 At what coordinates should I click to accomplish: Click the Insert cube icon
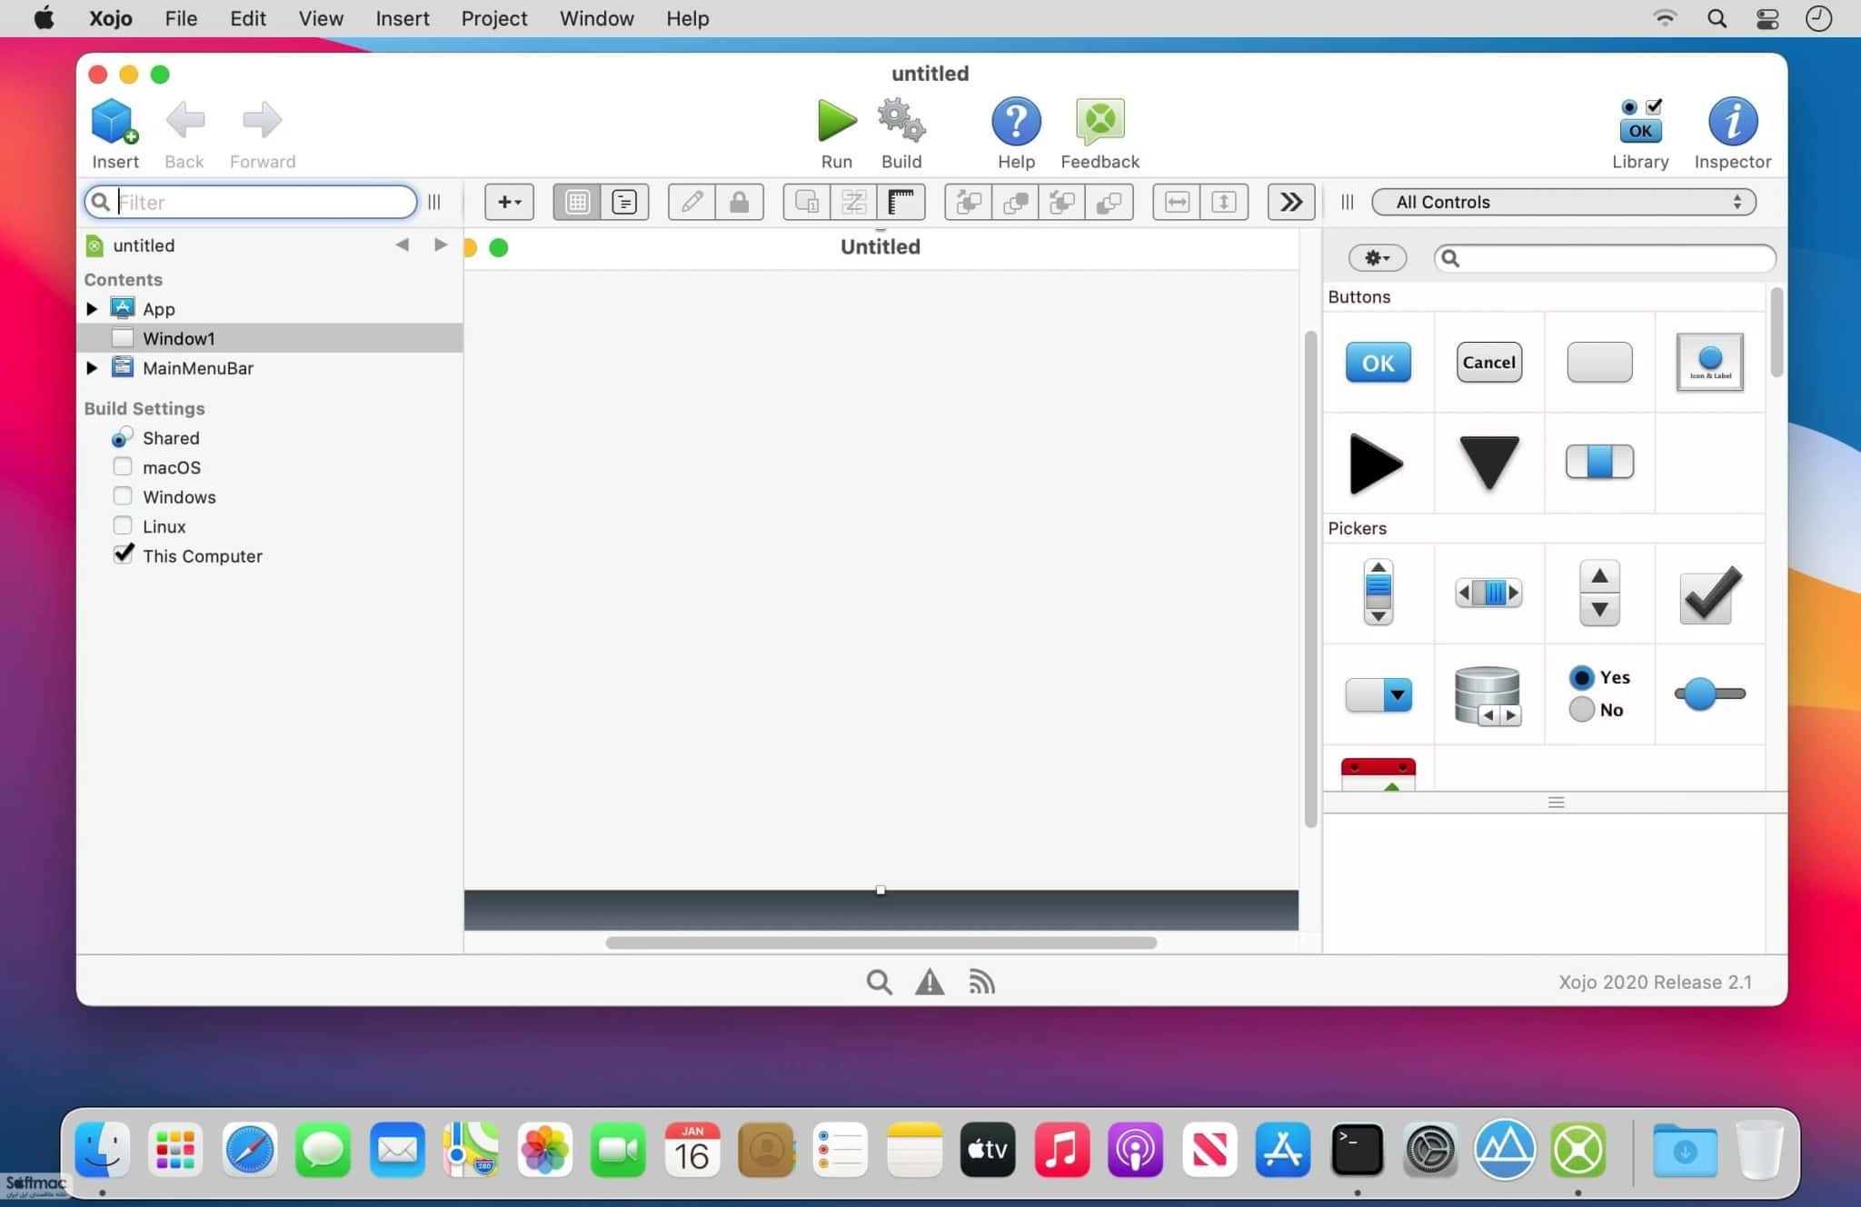click(x=114, y=122)
